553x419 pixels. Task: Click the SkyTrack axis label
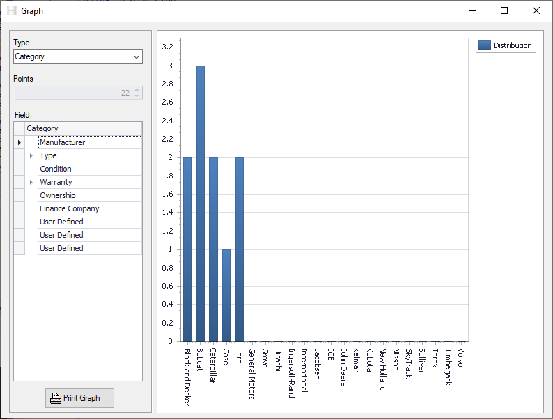(409, 363)
